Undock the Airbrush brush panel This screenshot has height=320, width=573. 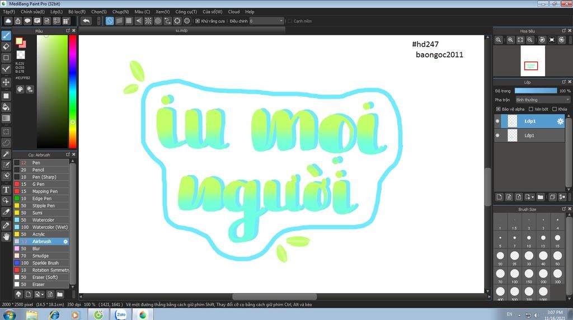coord(68,154)
